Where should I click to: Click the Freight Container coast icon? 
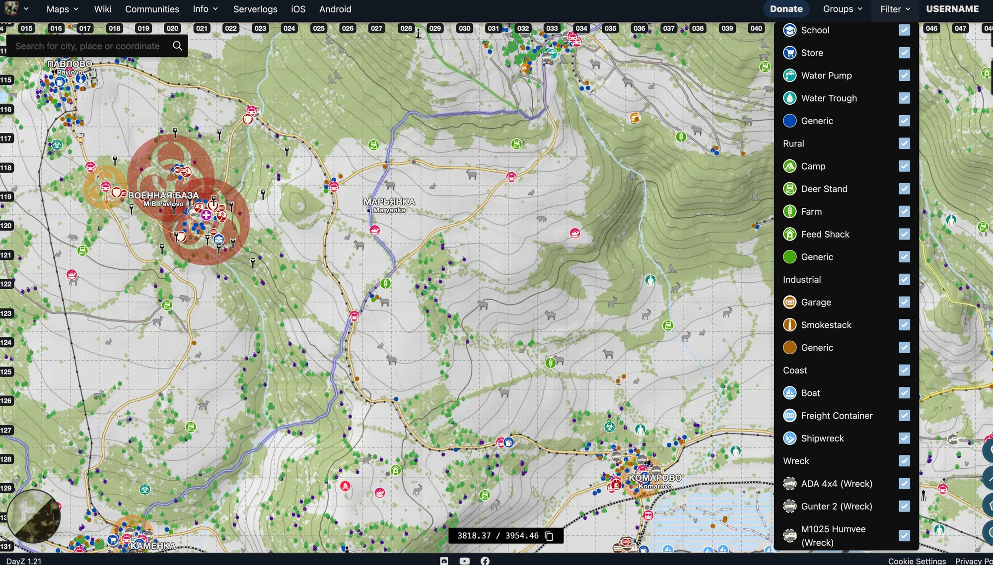click(x=790, y=415)
